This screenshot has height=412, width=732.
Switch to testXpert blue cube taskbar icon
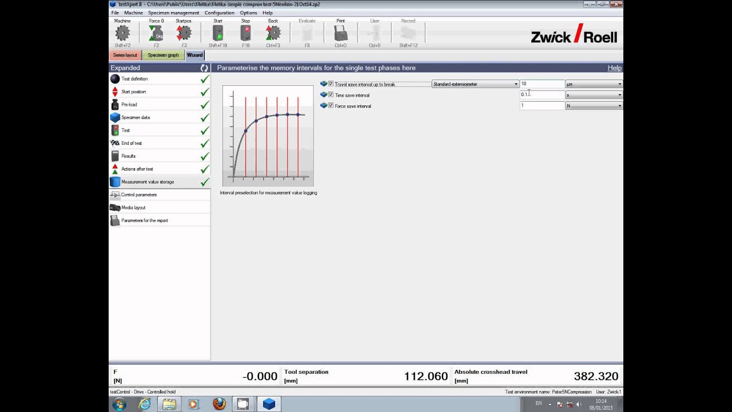click(x=269, y=404)
